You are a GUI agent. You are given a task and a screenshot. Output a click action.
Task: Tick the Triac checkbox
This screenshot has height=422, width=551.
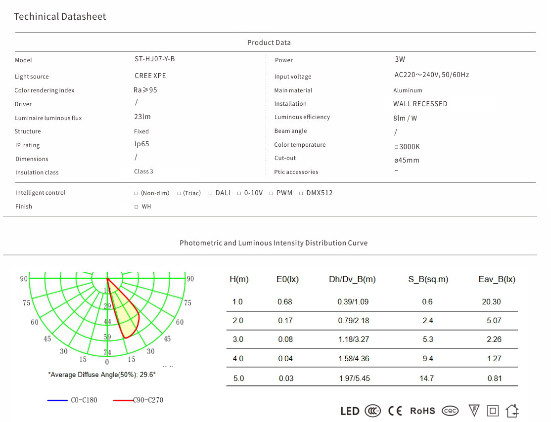tap(179, 193)
